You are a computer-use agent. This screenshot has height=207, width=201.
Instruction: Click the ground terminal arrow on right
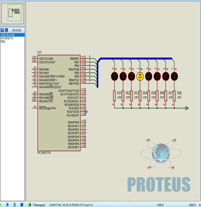(x=187, y=108)
